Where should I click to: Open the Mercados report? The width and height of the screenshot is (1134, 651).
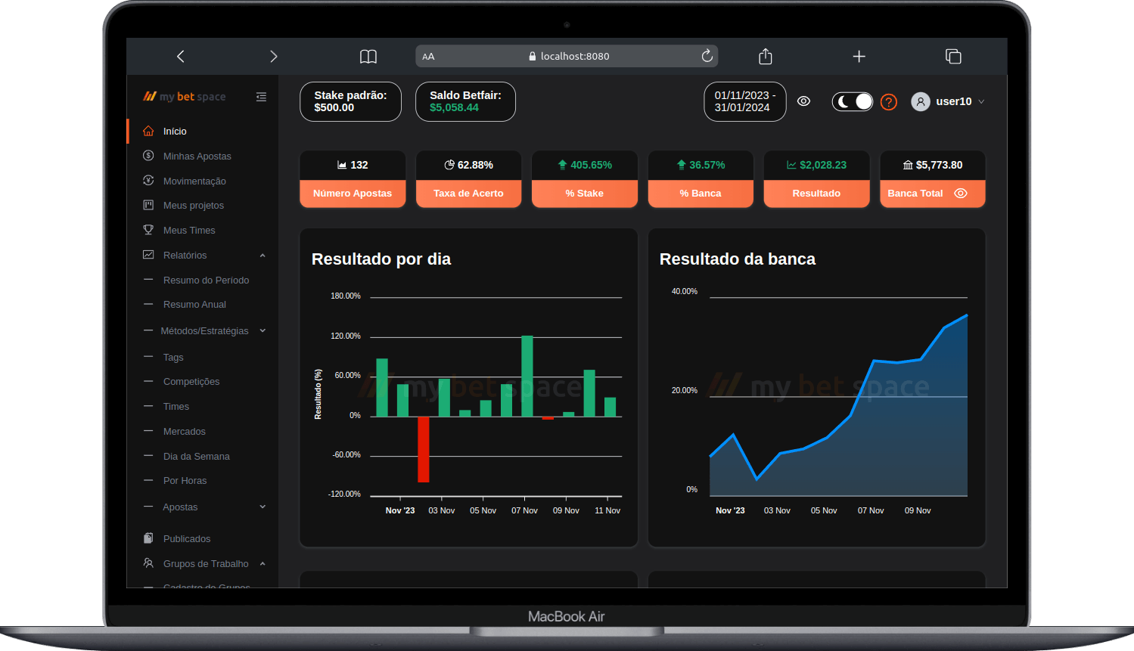[185, 431]
